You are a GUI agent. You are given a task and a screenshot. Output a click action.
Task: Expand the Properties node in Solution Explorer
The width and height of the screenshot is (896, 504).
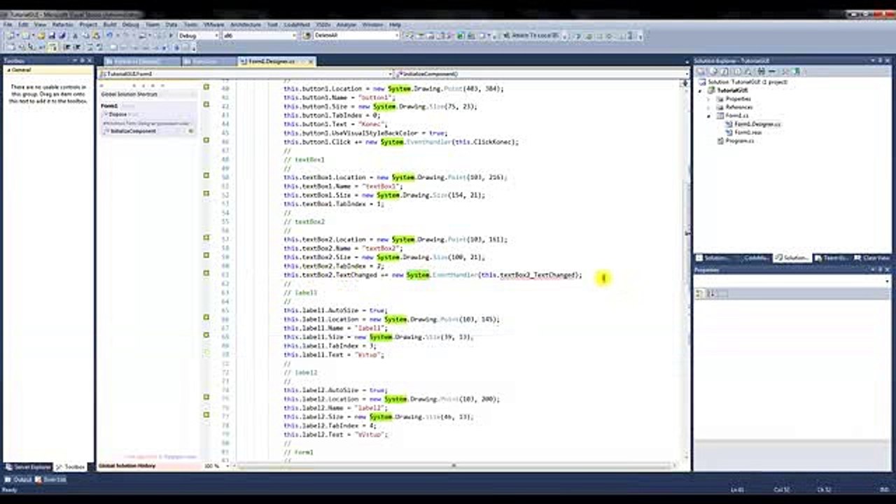(708, 99)
